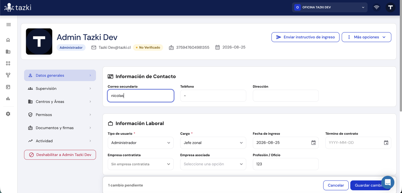This screenshot has height=193, width=402.
Task: Click the email Tazki Dev@tazki.cl
Action: click(115, 47)
